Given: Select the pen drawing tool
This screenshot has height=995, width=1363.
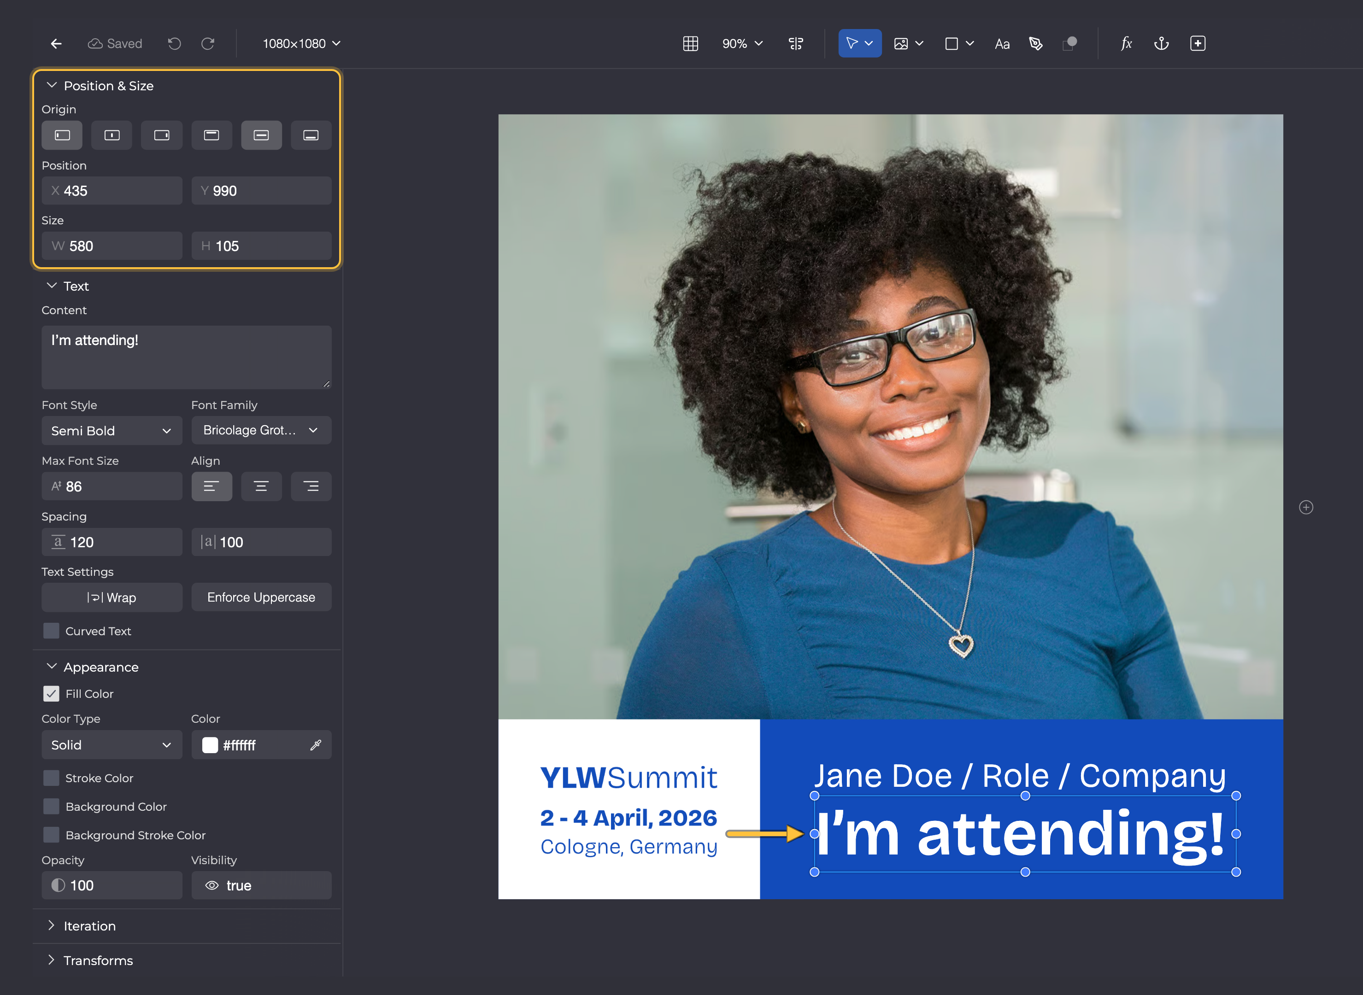Looking at the screenshot, I should (x=1036, y=43).
